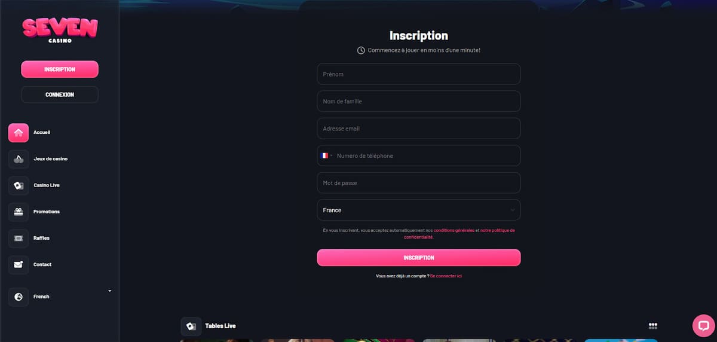Open the phone country flag dropdown
717x342 pixels.
[x=326, y=155]
